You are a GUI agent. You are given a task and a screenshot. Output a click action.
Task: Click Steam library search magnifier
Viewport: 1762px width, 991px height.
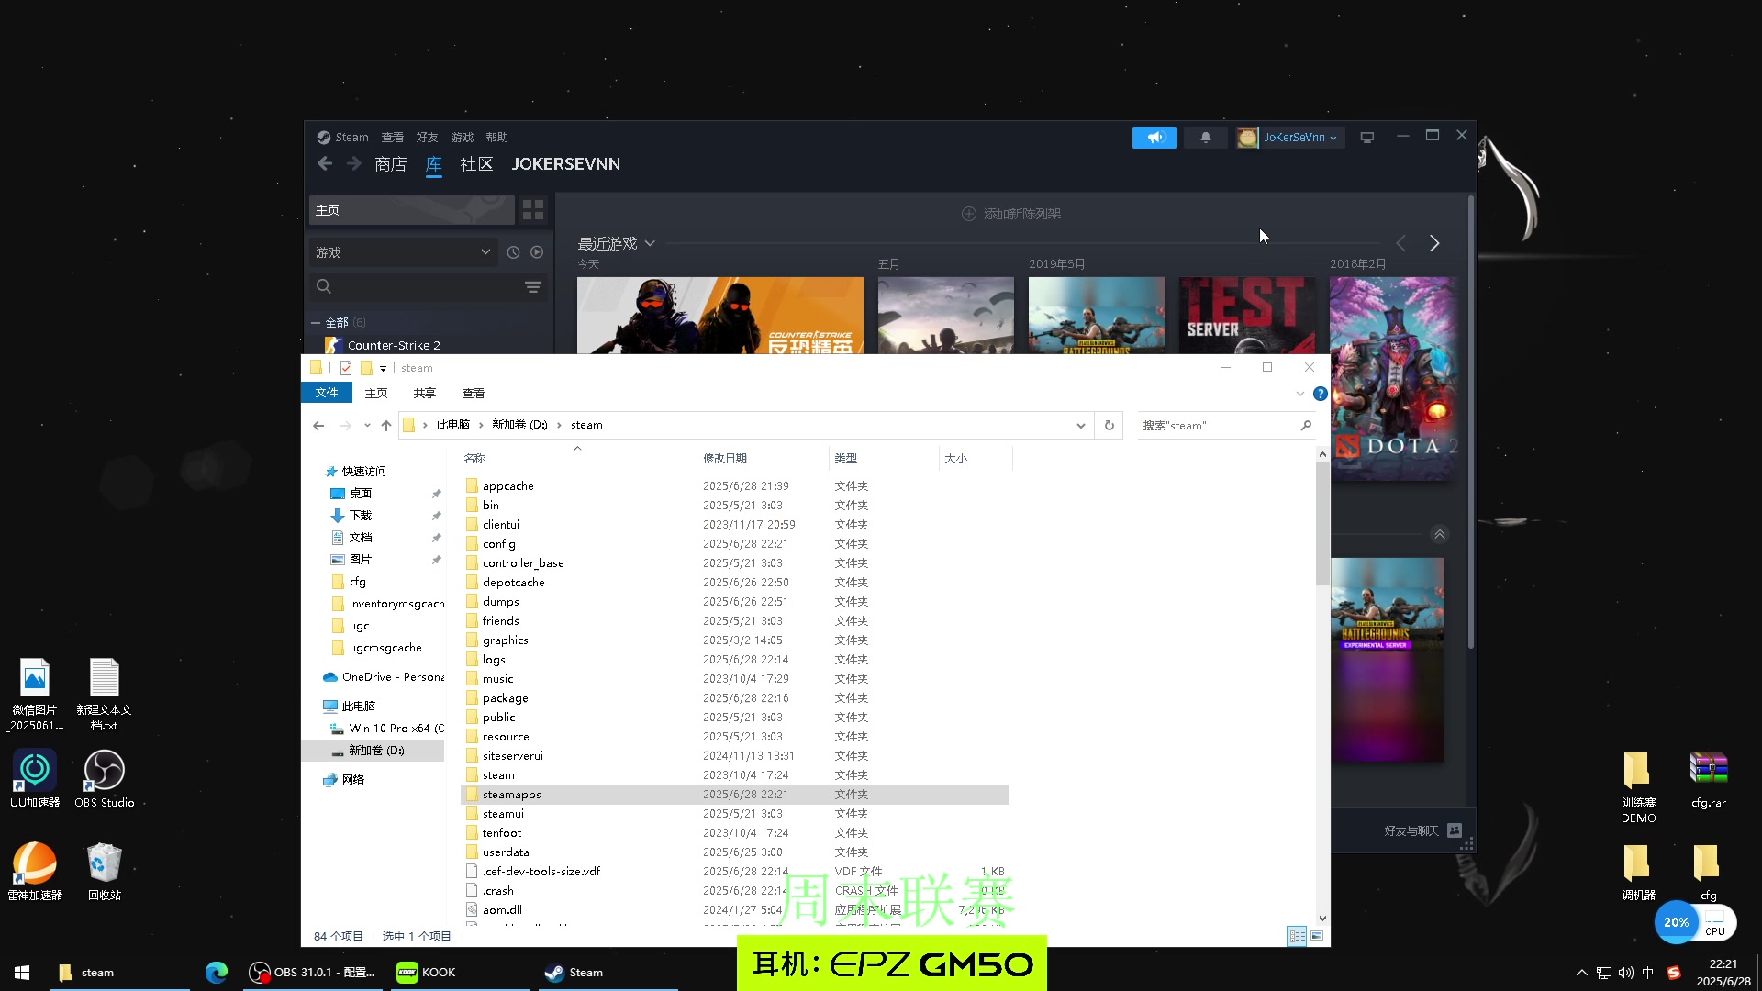(x=323, y=287)
